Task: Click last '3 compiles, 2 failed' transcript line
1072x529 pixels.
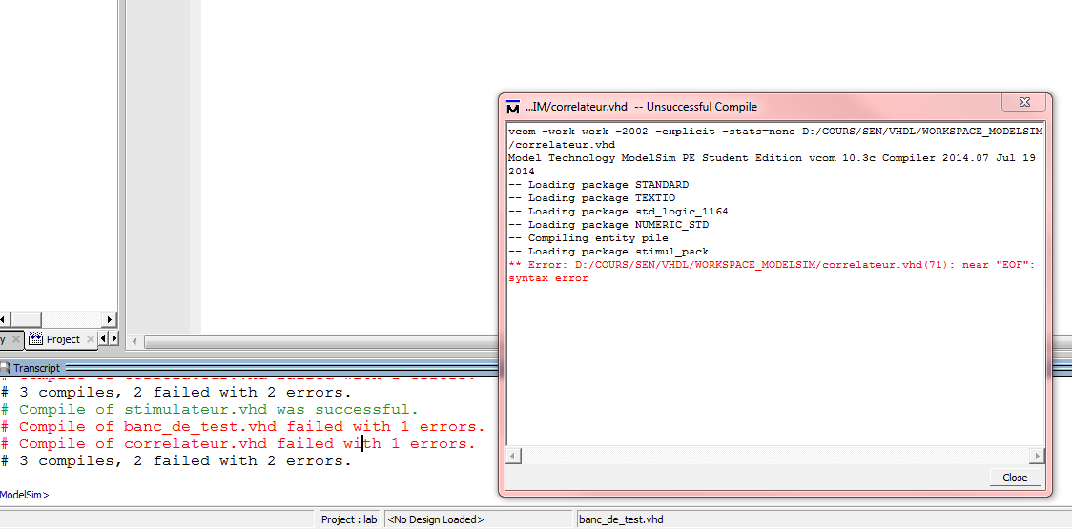Action: (x=175, y=460)
